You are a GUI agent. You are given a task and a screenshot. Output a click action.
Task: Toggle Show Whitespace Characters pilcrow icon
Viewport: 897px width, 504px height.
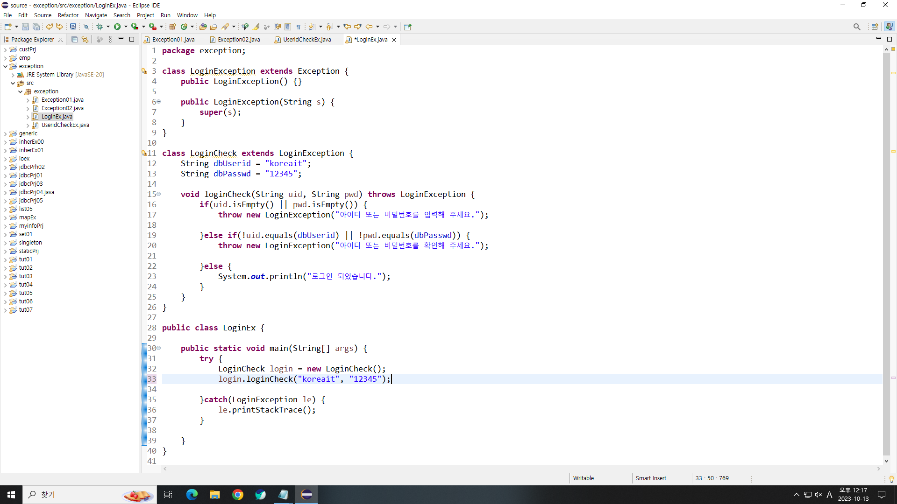tap(299, 27)
